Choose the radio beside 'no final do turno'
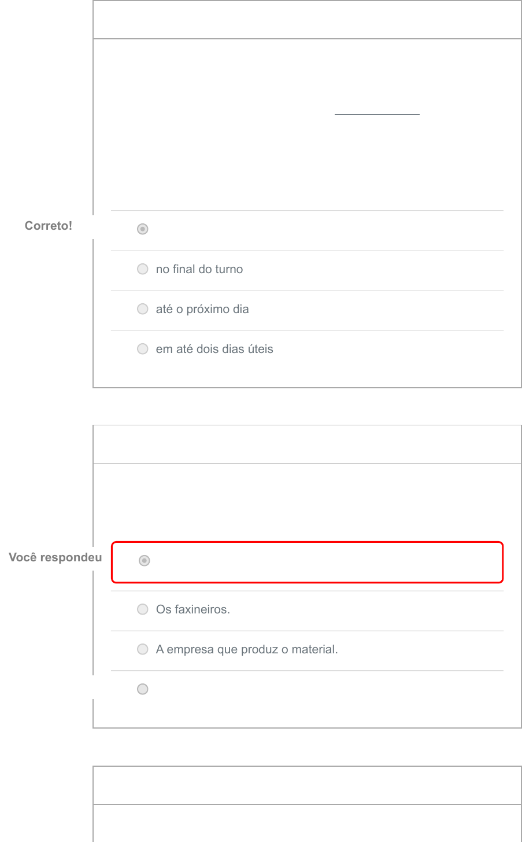Screen dimensions: 522x842 [143, 269]
